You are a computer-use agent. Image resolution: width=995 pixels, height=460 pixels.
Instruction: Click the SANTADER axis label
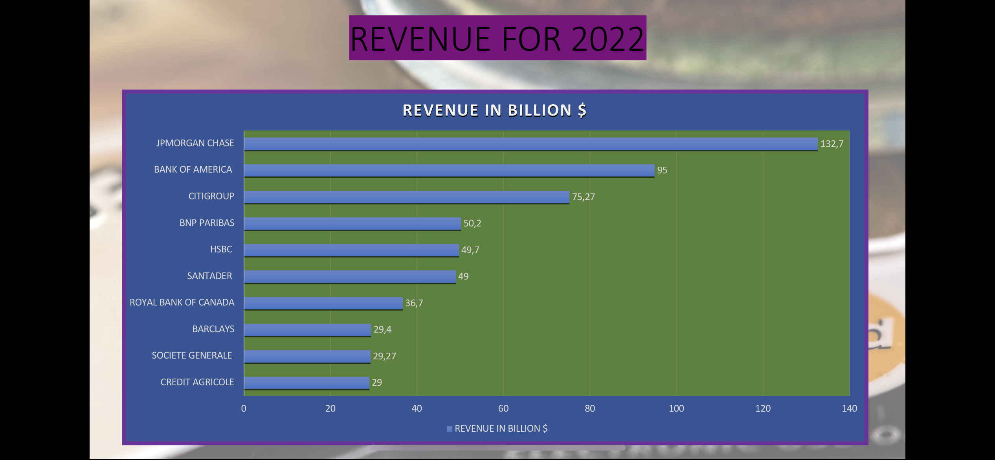click(209, 276)
